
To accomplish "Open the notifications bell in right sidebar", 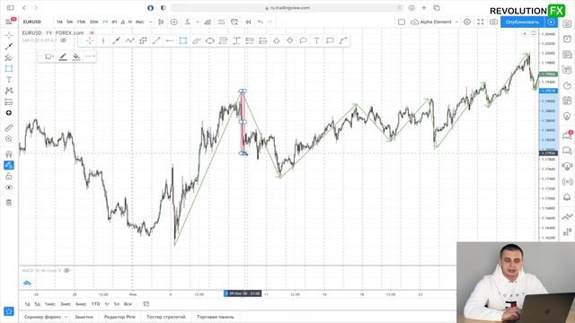I will (567, 197).
